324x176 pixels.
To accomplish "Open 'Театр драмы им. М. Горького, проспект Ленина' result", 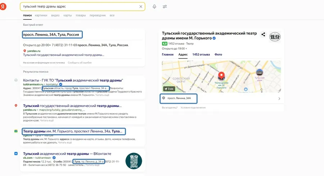I will (73, 131).
